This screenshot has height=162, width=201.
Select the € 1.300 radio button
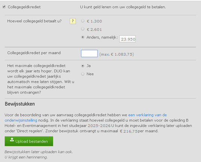[x=82, y=21]
